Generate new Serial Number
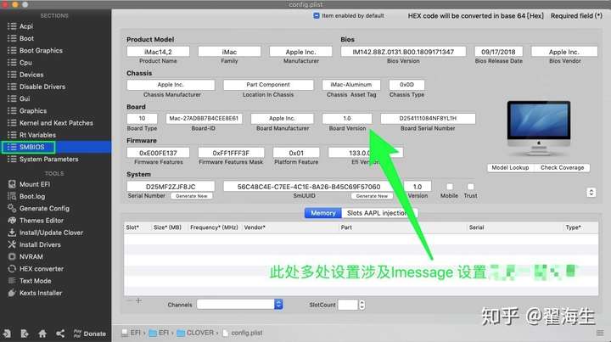611x342 pixels. click(191, 196)
